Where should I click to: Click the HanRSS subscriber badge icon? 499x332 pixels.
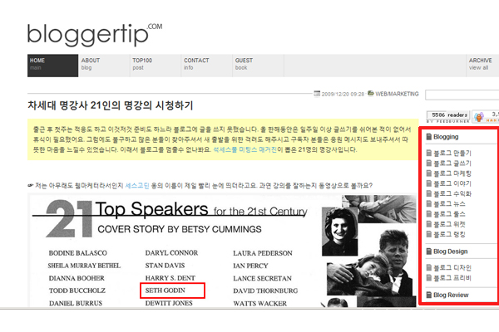pyautogui.click(x=479, y=116)
